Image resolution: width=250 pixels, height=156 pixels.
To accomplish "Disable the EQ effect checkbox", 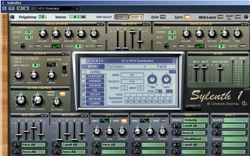I will [x=83, y=90].
